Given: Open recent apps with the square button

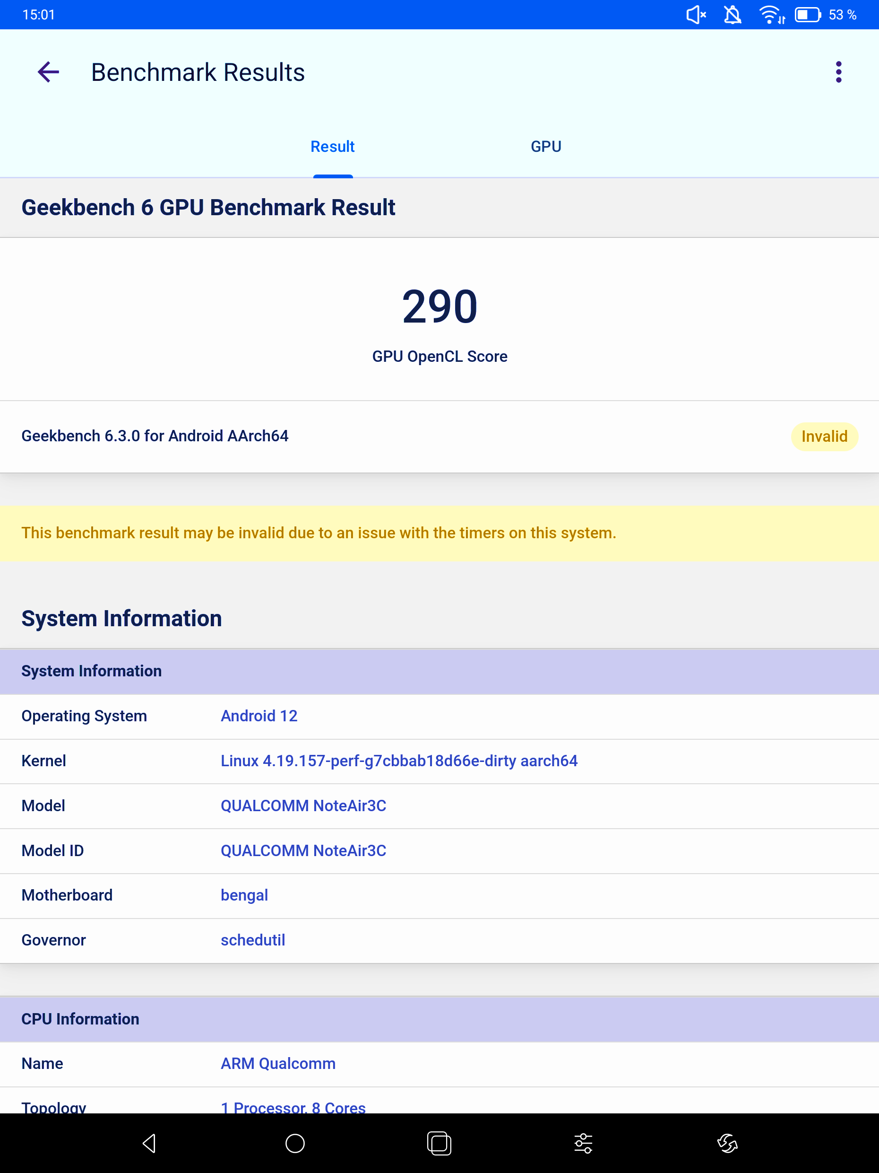Looking at the screenshot, I should pos(439,1143).
